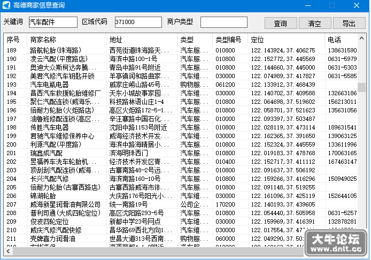Select row 锦湖轮胎

point(181,196)
